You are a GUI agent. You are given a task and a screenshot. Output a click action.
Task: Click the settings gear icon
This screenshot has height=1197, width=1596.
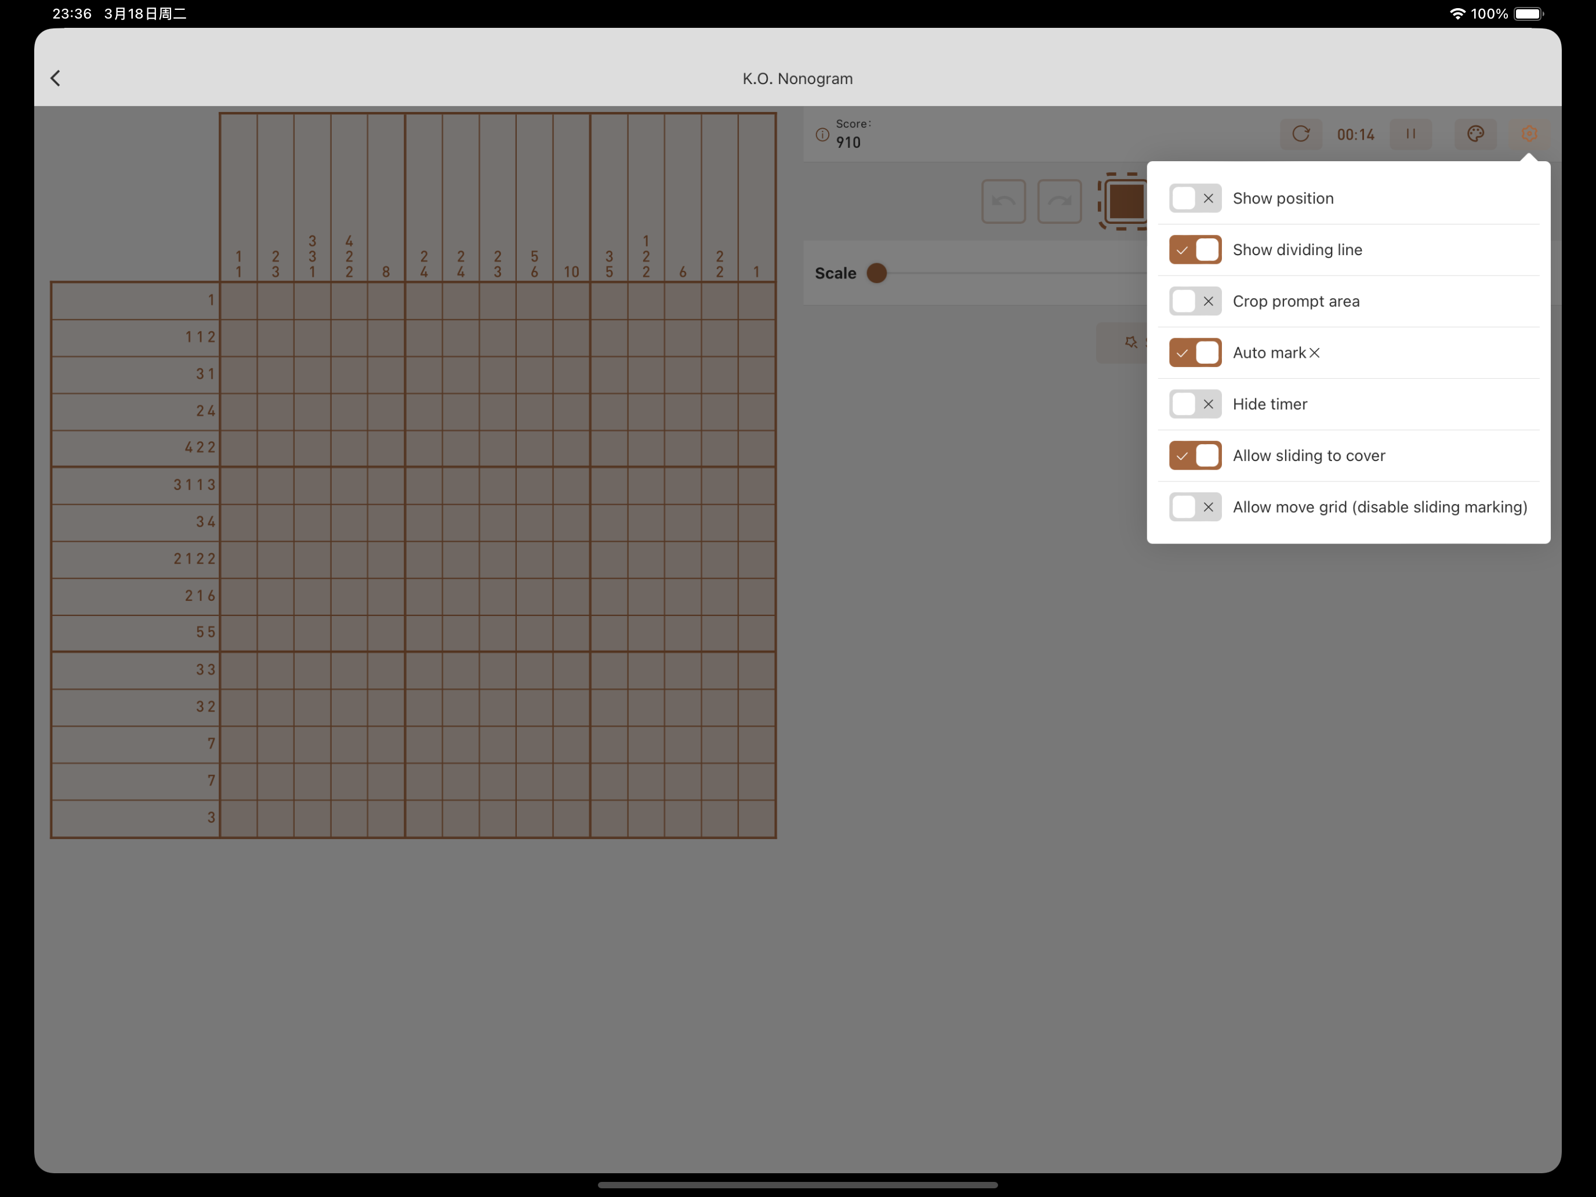[1529, 134]
